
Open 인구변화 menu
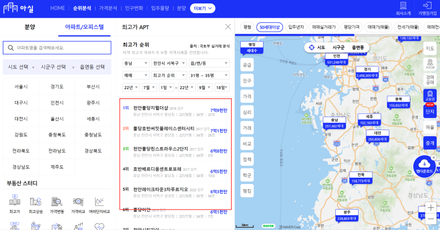coord(134,8)
